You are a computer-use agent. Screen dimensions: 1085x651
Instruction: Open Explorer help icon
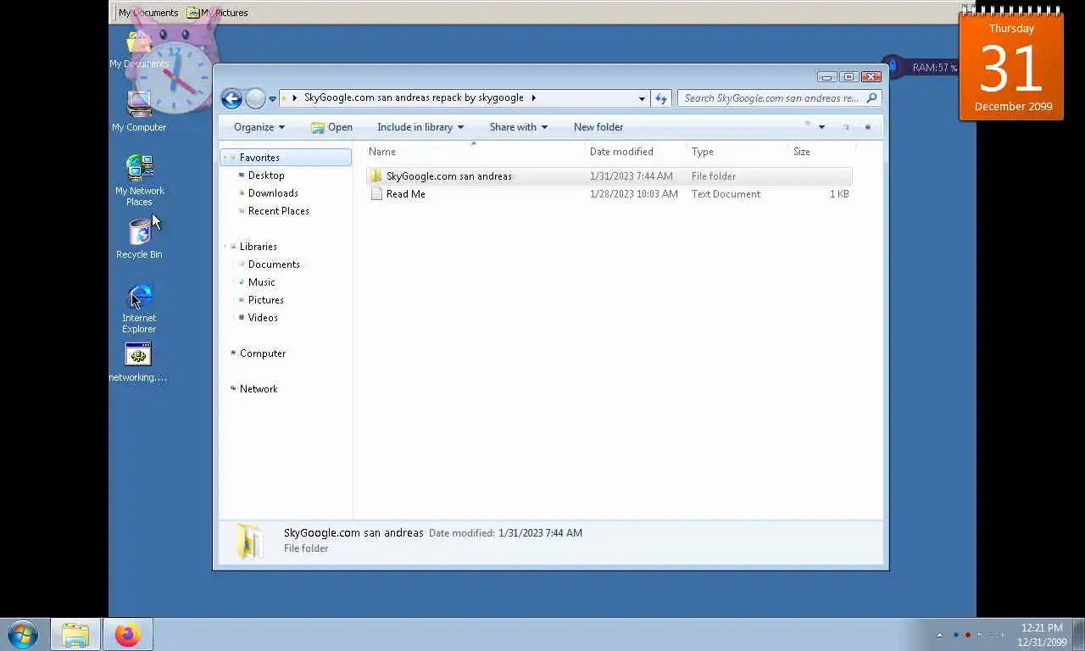point(867,127)
